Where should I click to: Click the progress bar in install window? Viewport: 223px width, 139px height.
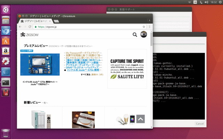point(179,44)
